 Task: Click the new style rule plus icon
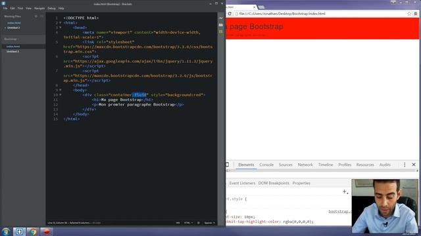345,191
